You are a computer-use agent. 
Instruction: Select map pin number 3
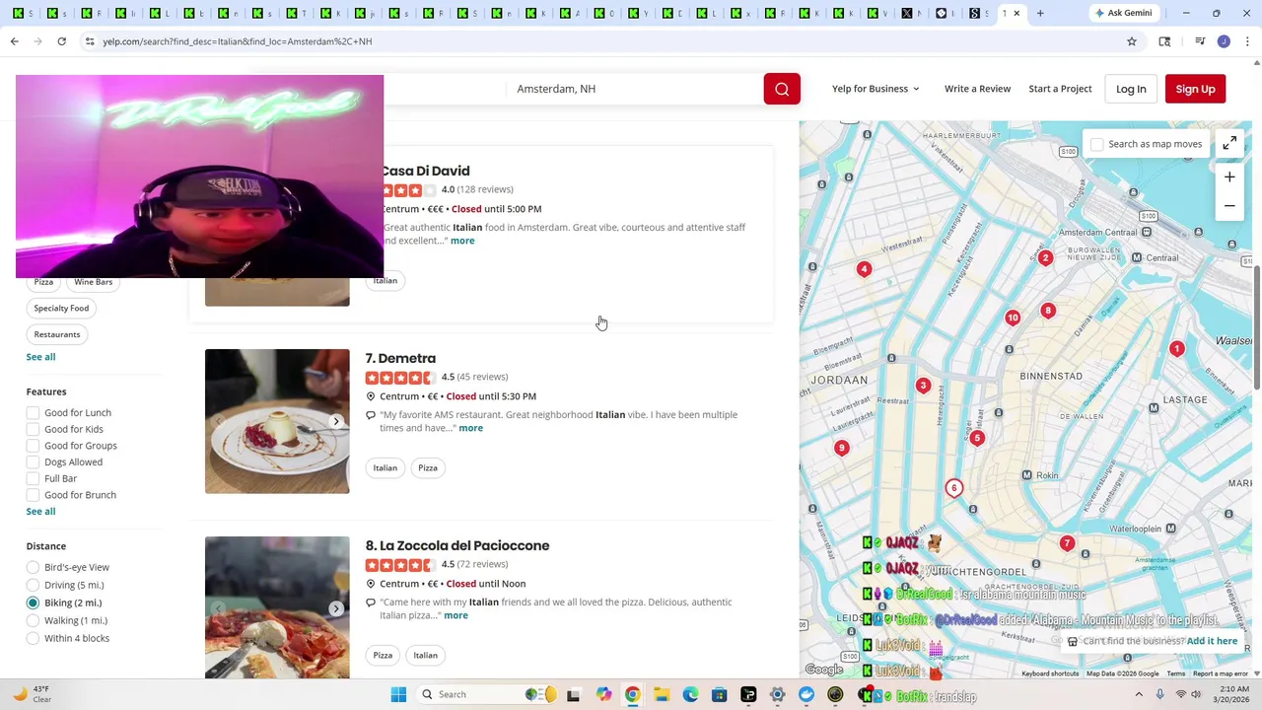pos(923,386)
